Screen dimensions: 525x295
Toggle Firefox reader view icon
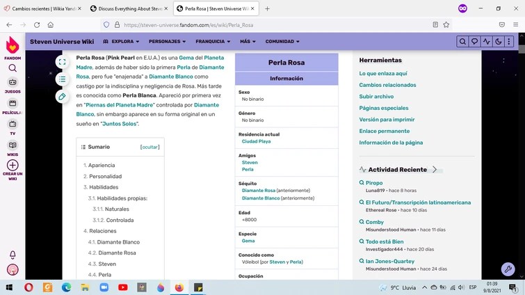click(x=435, y=25)
